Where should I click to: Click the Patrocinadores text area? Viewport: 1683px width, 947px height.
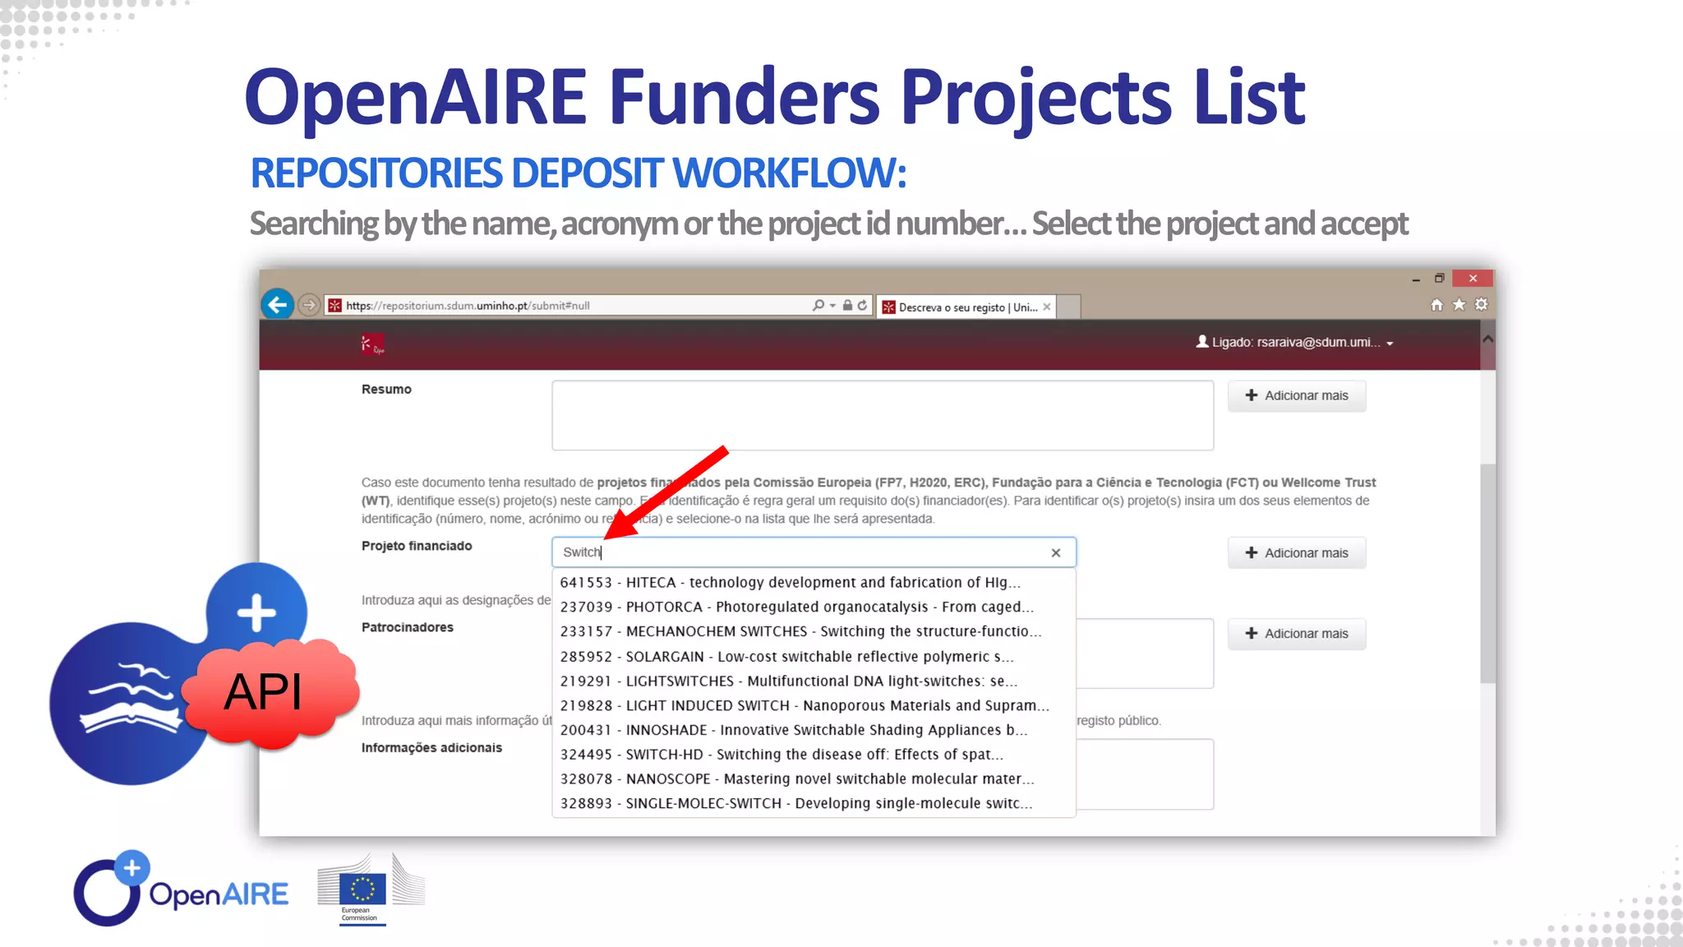point(1145,654)
